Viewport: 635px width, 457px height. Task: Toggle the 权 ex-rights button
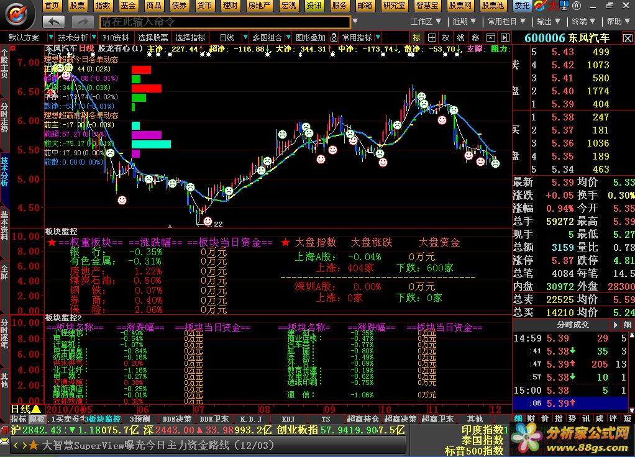point(446,38)
